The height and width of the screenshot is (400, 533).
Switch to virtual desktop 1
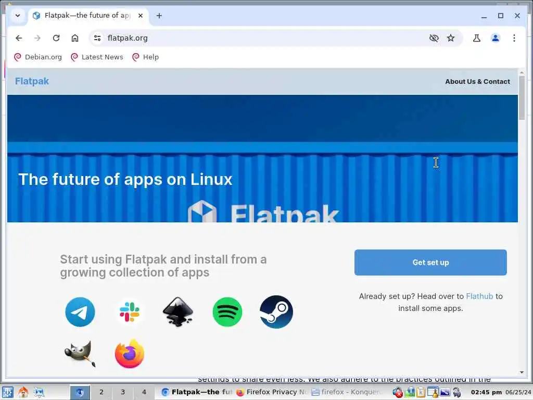(x=80, y=392)
